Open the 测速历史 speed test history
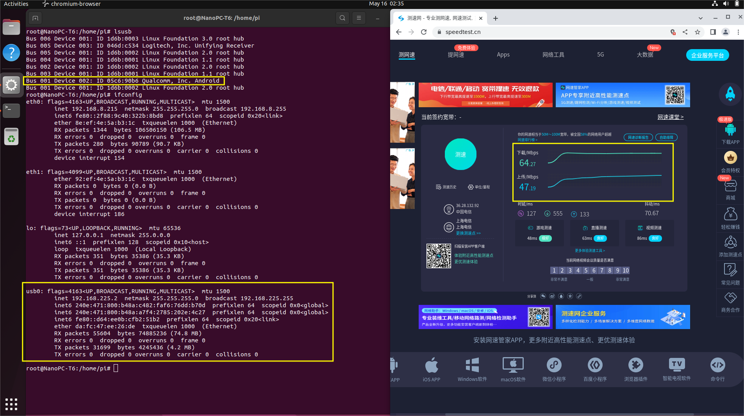The width and height of the screenshot is (744, 416). click(x=446, y=187)
